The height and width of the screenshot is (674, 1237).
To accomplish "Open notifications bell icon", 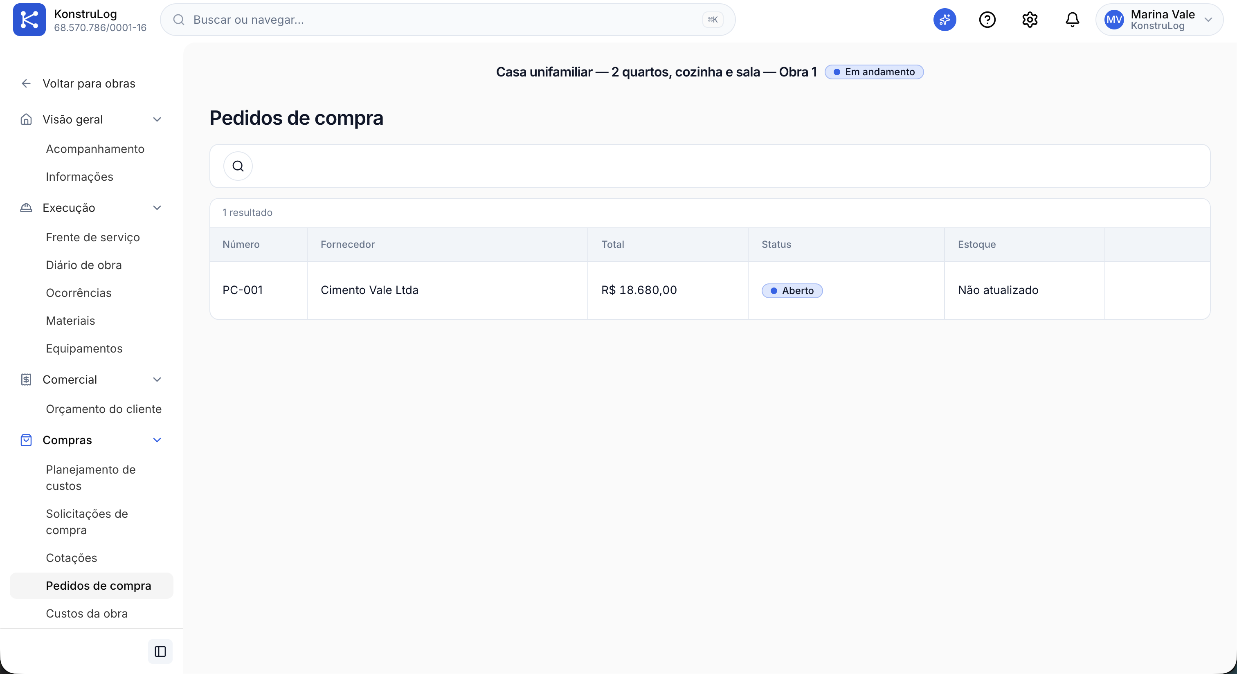I will coord(1072,20).
